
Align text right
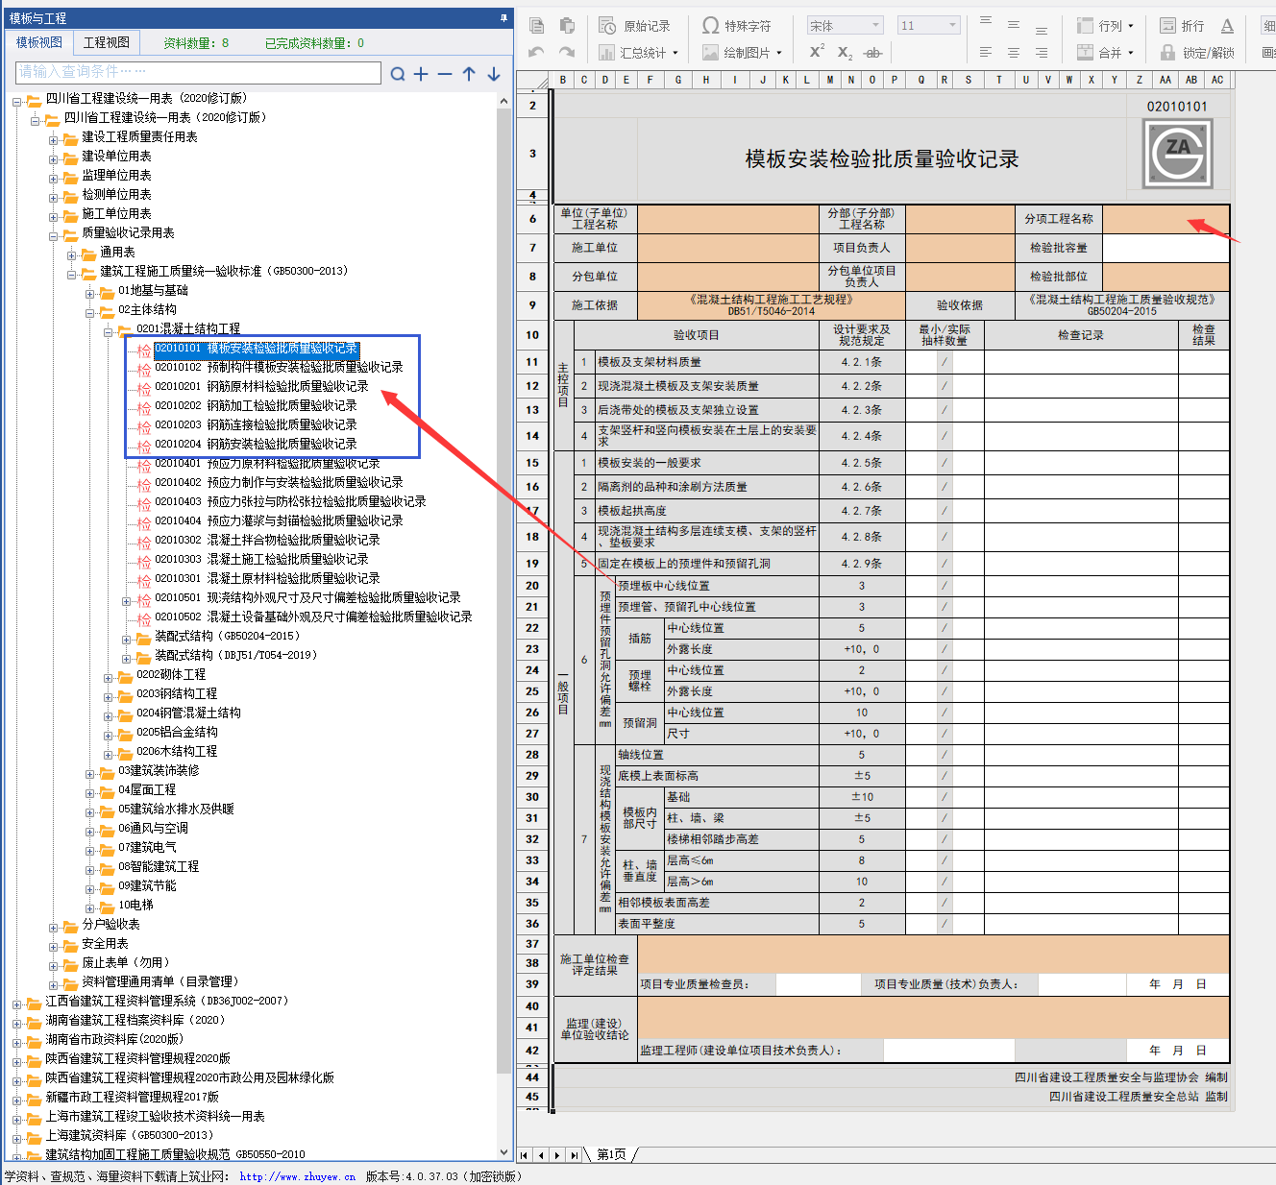[x=1042, y=53]
